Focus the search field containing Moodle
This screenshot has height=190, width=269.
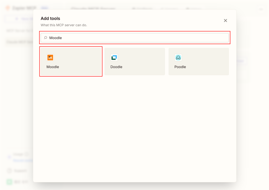(x=137, y=38)
